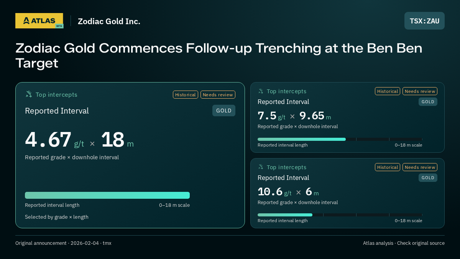Click the 7.5 g/t grade value
Screen dimensions: 460x259
click(271, 115)
